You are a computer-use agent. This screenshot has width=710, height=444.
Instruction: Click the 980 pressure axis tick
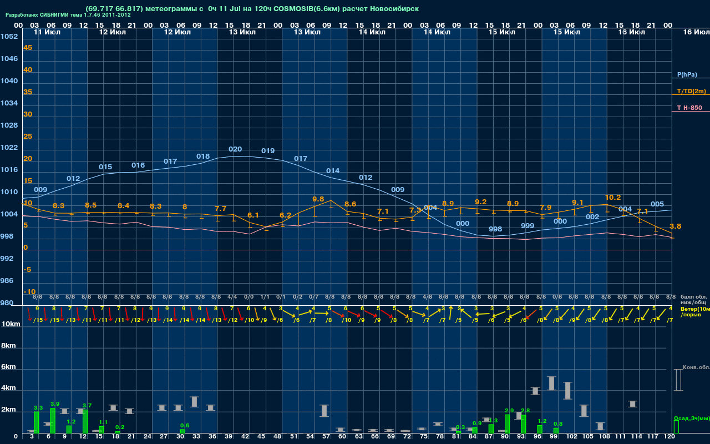[x=7, y=303]
